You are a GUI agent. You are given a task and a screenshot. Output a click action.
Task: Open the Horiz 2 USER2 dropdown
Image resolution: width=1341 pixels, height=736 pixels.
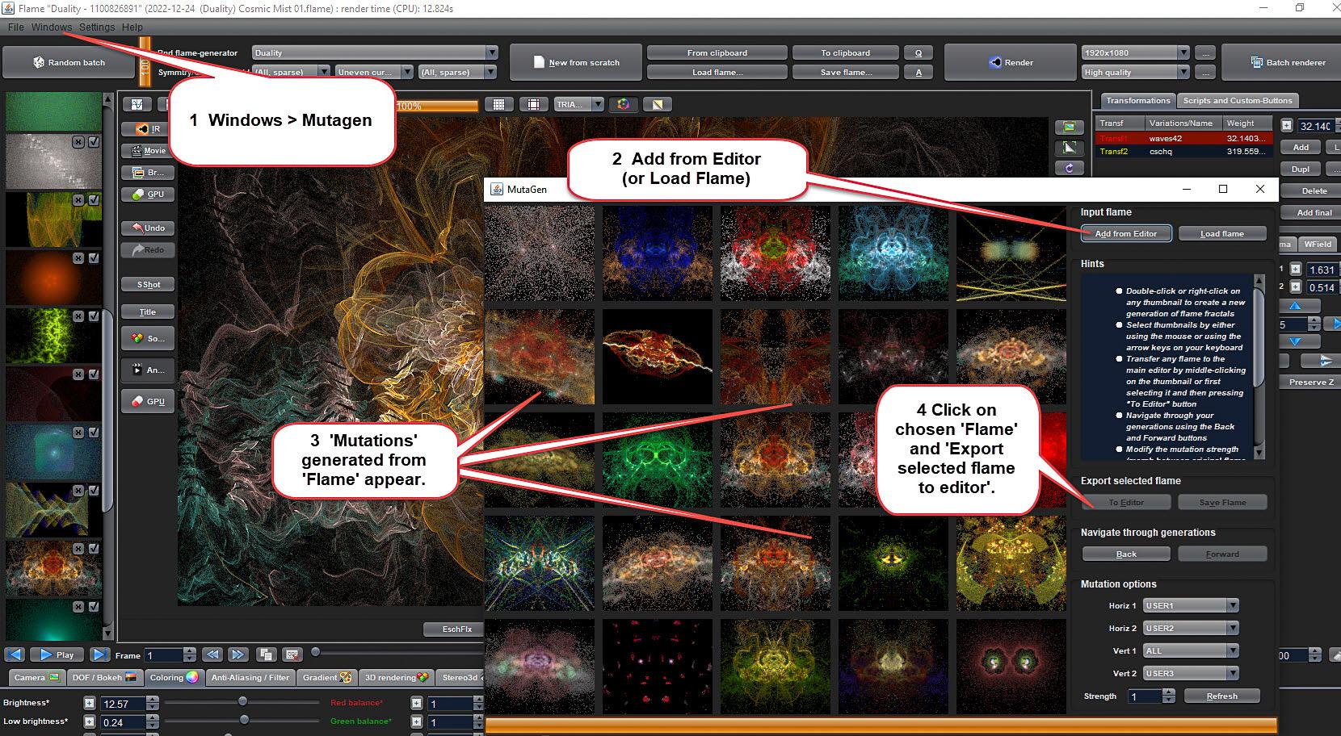pos(1191,628)
